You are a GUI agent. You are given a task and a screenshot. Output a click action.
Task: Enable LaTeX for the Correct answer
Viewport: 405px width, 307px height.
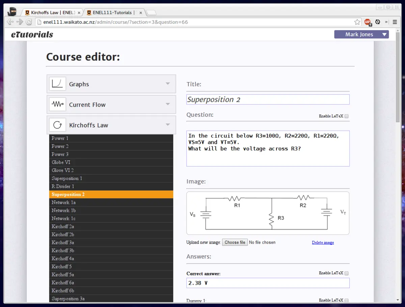[347, 273]
